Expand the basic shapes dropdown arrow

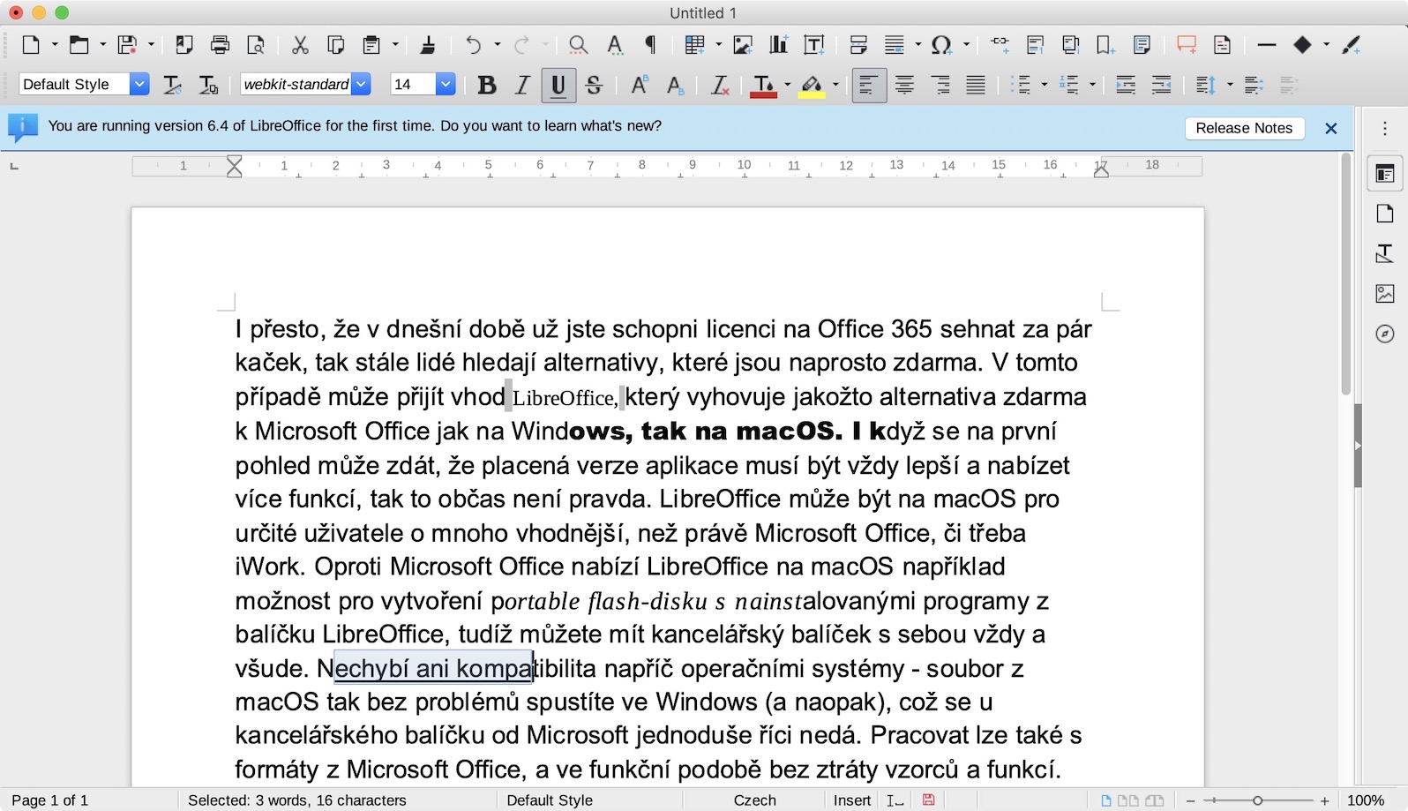1325,45
